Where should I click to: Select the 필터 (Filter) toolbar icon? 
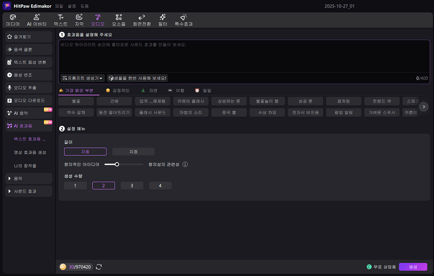coord(163,20)
